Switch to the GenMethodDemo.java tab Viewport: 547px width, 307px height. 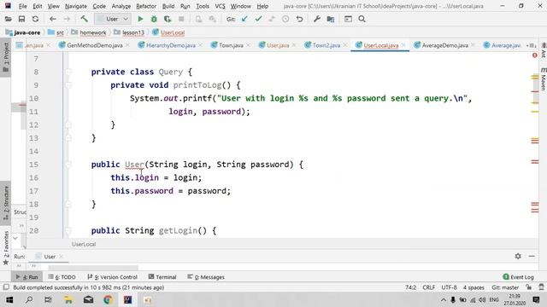pyautogui.click(x=95, y=45)
